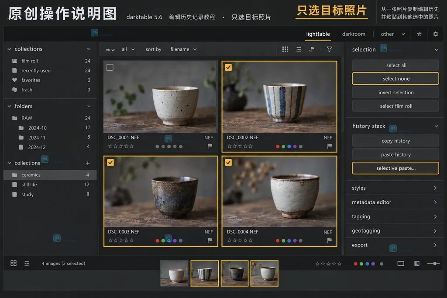Switch to the lighttable tab
The height and width of the screenshot is (298, 447).
click(x=318, y=34)
